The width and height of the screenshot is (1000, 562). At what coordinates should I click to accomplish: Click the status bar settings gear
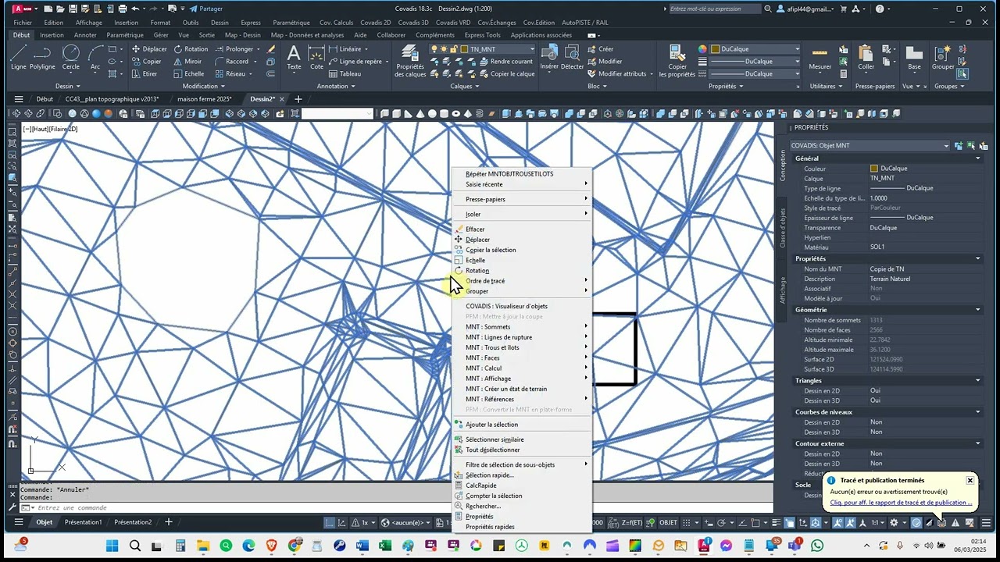(894, 522)
